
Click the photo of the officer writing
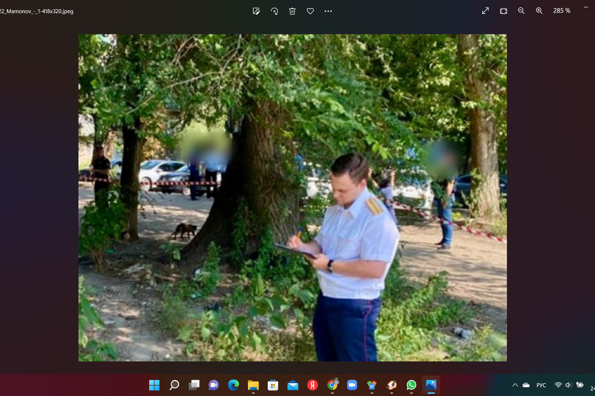click(293, 198)
